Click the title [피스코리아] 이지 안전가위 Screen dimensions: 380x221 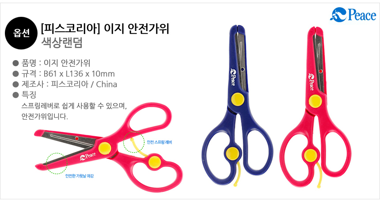point(105,29)
